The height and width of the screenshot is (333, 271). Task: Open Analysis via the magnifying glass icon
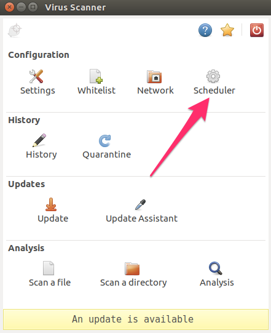(216, 268)
